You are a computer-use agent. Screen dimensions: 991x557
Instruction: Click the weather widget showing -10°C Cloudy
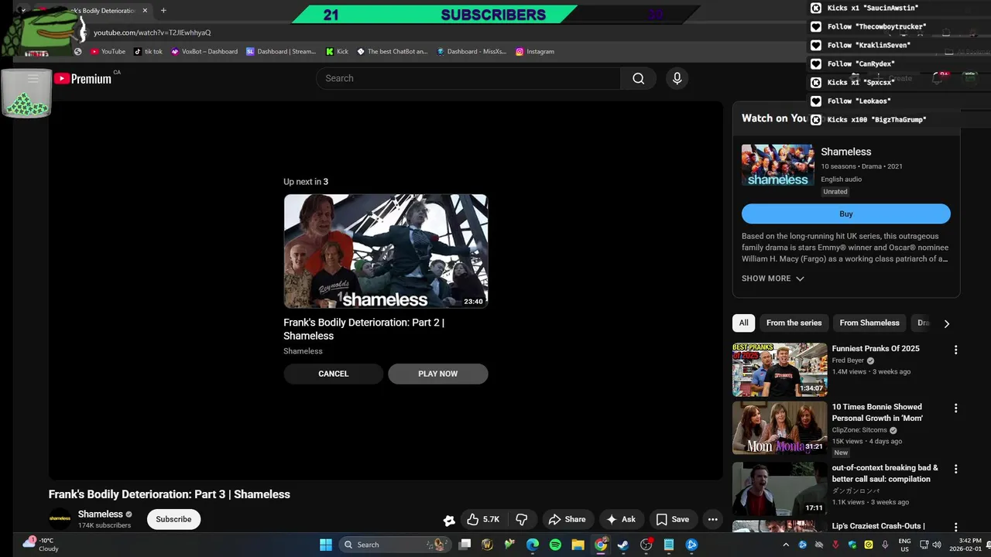click(x=41, y=545)
